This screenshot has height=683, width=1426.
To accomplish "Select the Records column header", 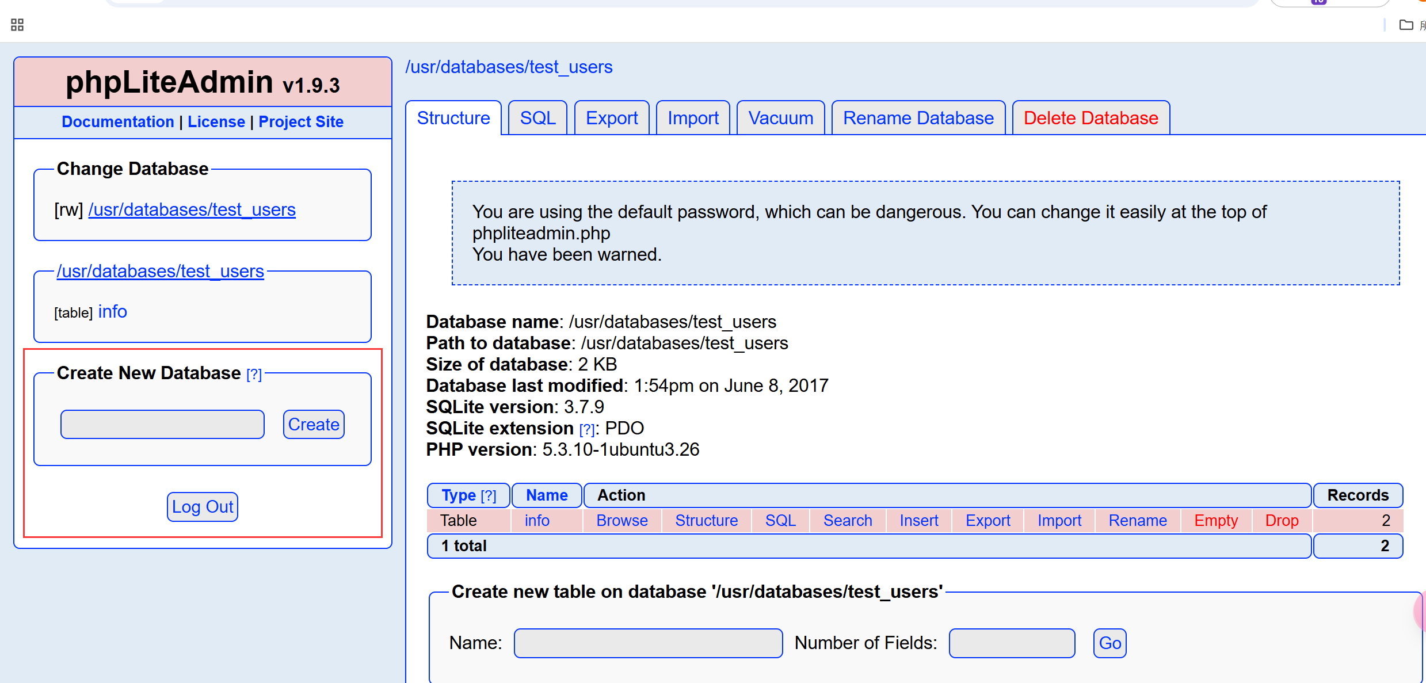I will [1358, 495].
